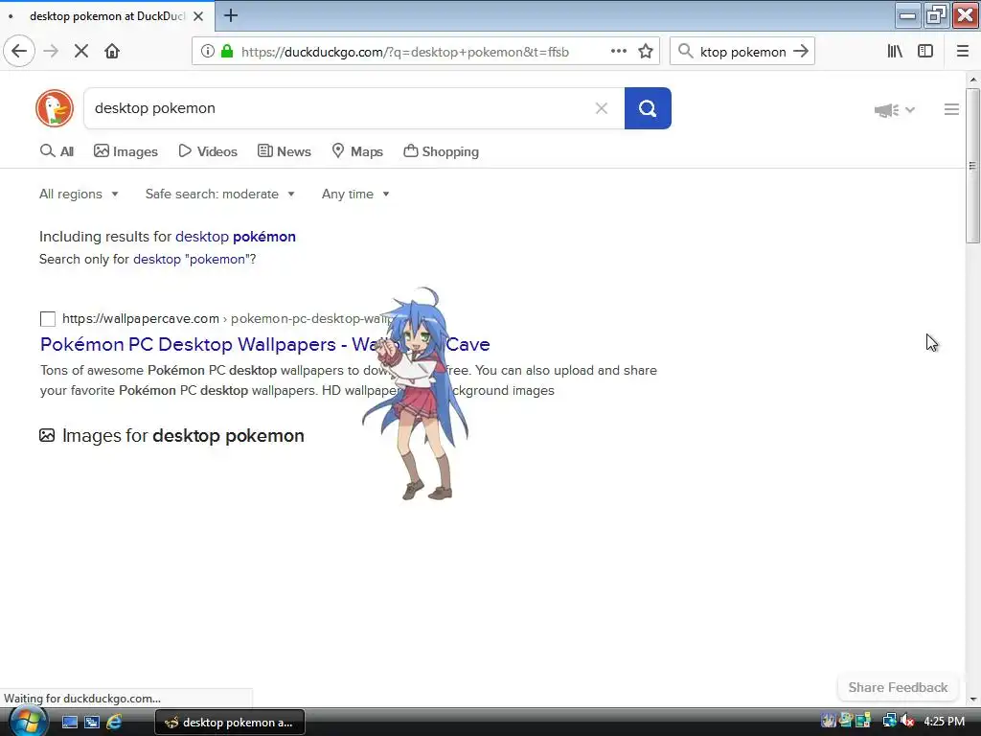
Task: Open the Firefox hamburger menu
Action: pos(963,52)
